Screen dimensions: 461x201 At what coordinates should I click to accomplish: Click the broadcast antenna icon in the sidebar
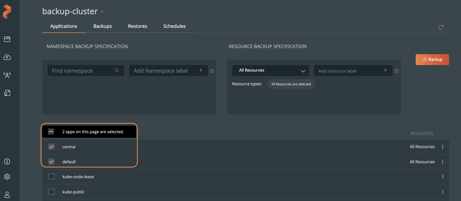(x=7, y=75)
